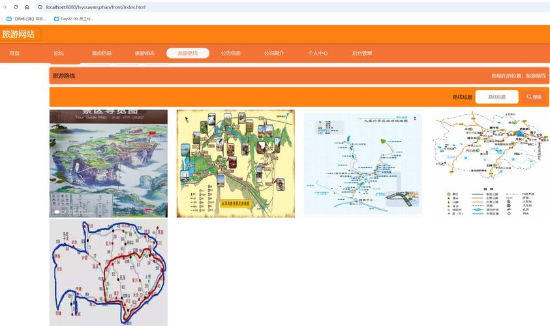Click the browser home icon
The width and height of the screenshot is (550, 326).
tap(27, 7)
